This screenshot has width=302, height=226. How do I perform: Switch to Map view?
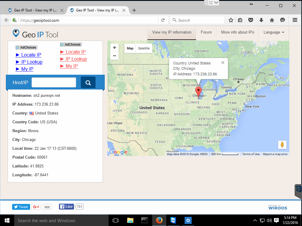[x=130, y=49]
